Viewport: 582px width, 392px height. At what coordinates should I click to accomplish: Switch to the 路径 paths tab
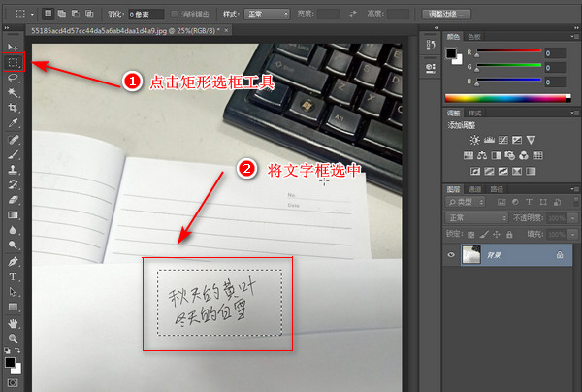[x=497, y=189]
